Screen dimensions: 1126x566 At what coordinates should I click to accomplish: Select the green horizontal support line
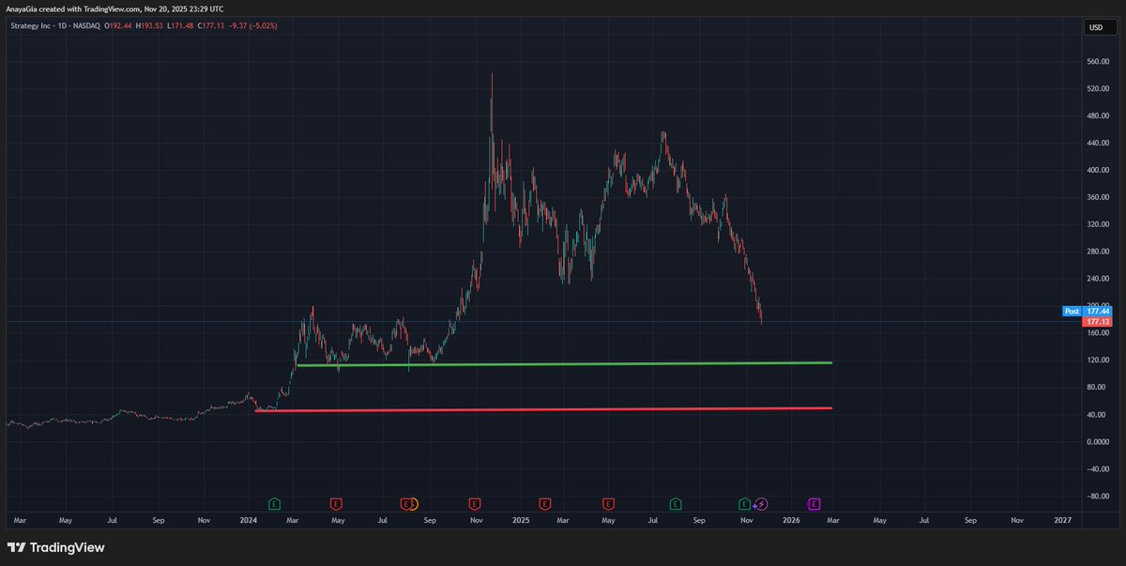pyautogui.click(x=563, y=364)
